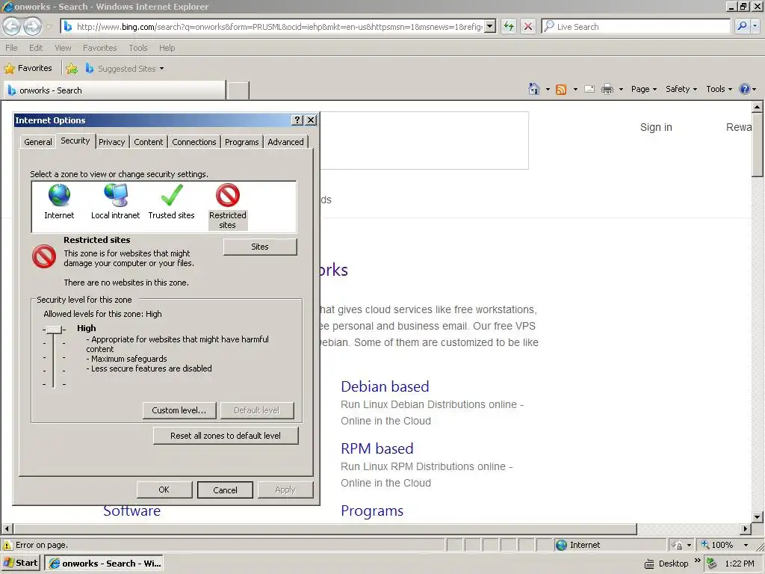
Task: Click the security level slider handle
Action: (x=54, y=330)
